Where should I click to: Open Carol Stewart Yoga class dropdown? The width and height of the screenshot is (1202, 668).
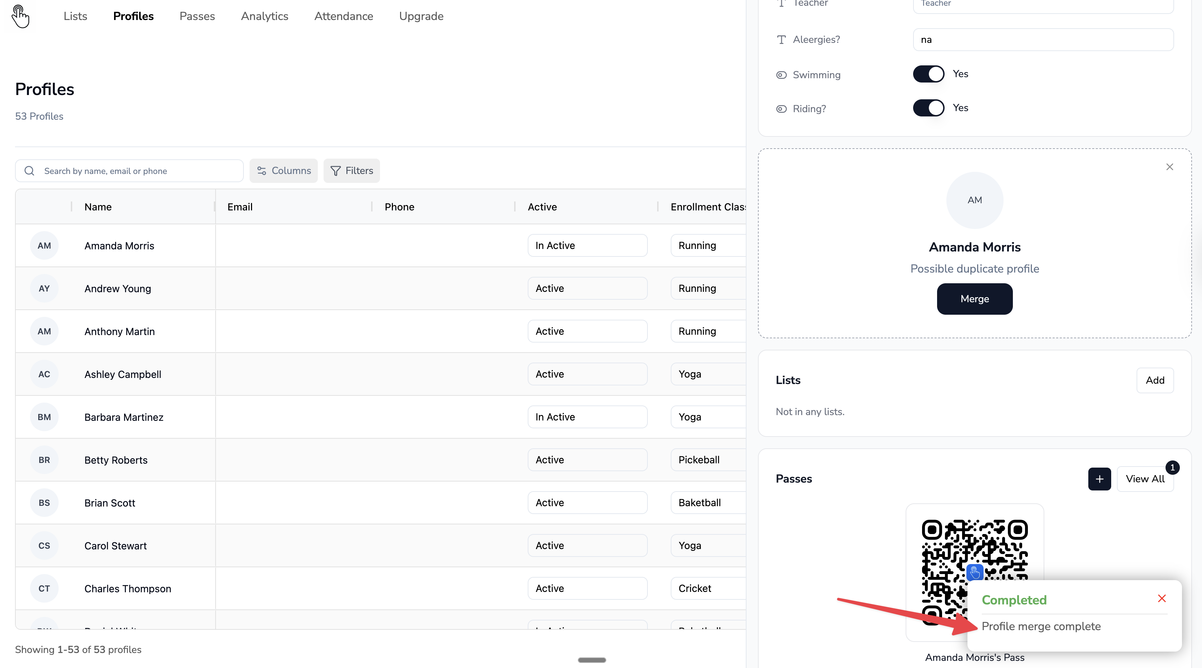[708, 546]
